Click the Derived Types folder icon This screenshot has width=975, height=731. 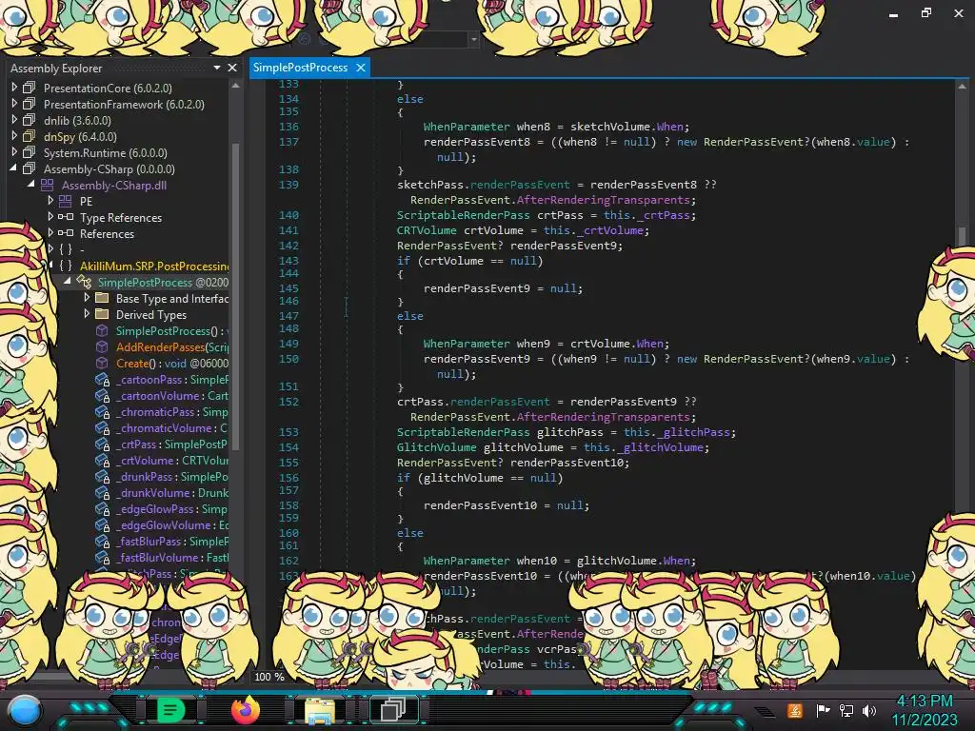102,314
